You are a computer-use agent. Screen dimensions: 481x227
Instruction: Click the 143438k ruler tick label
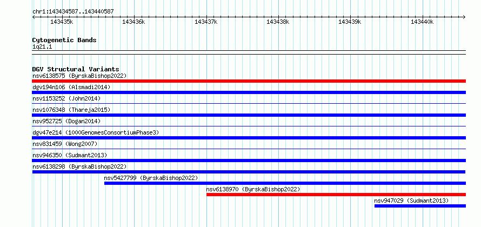point(278,22)
